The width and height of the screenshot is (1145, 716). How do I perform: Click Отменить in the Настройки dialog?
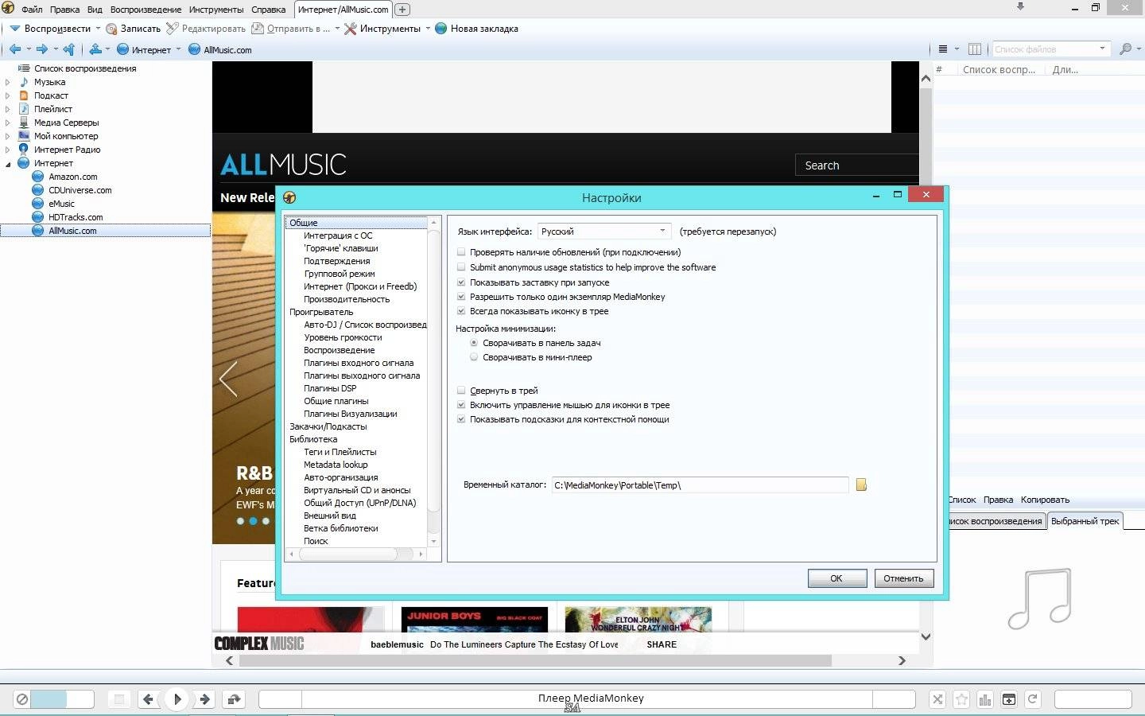click(x=903, y=578)
